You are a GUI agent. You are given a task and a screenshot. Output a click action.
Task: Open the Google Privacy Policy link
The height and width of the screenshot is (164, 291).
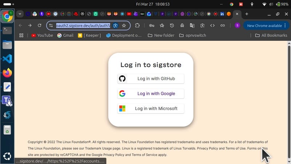pos(108,155)
